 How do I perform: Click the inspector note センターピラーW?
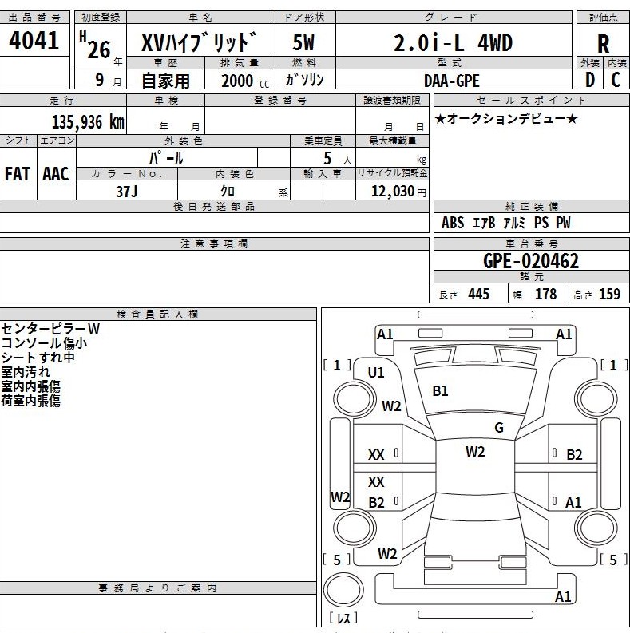coord(50,329)
